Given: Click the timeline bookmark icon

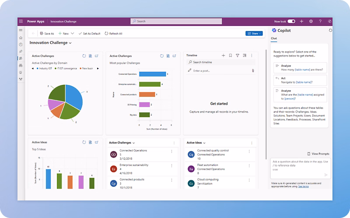Looking at the screenshot, I should coord(231,56).
